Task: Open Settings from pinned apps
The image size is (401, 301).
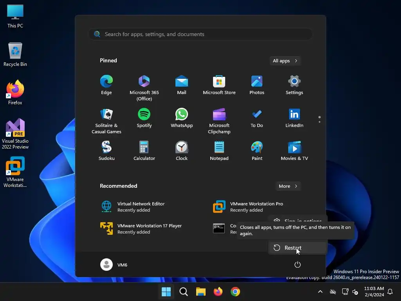Action: [x=294, y=85]
